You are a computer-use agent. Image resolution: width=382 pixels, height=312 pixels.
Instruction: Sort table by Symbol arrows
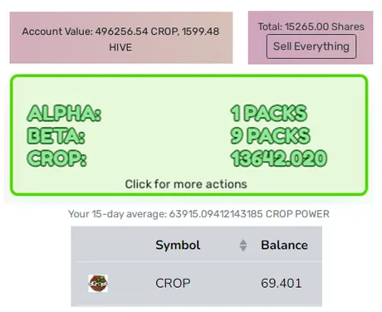(x=243, y=246)
